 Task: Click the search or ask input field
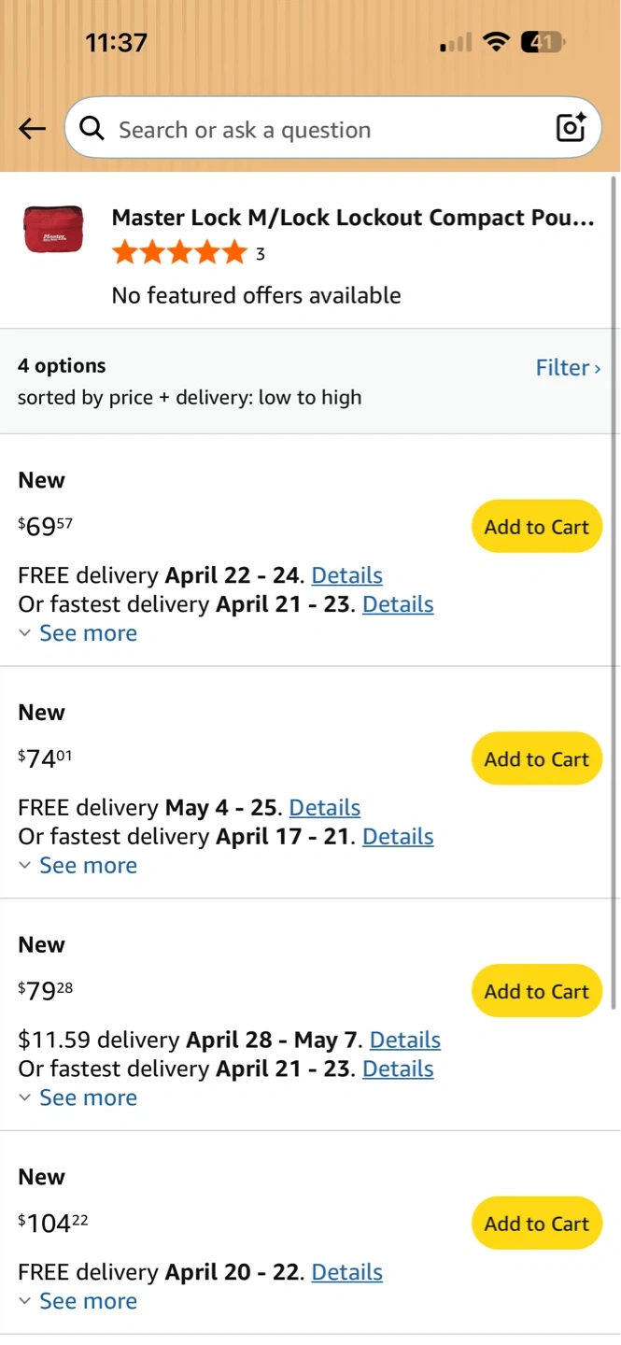point(318,129)
